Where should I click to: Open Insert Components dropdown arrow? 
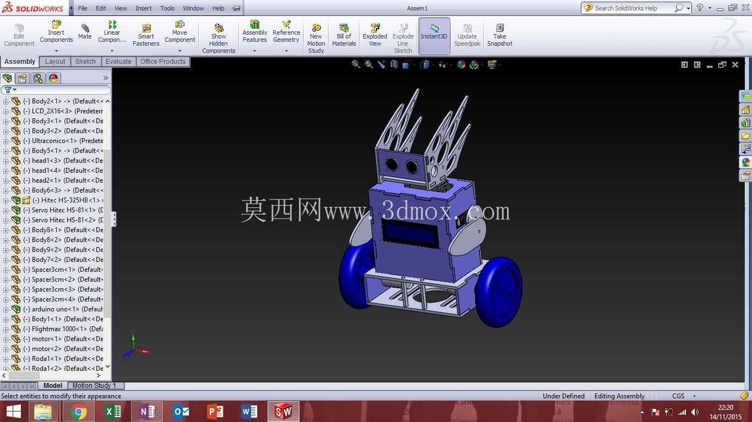coord(56,51)
